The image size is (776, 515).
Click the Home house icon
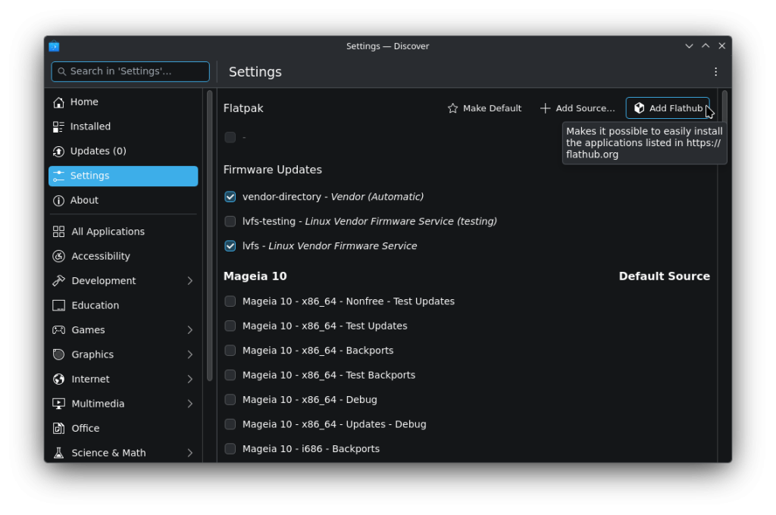[x=58, y=102]
